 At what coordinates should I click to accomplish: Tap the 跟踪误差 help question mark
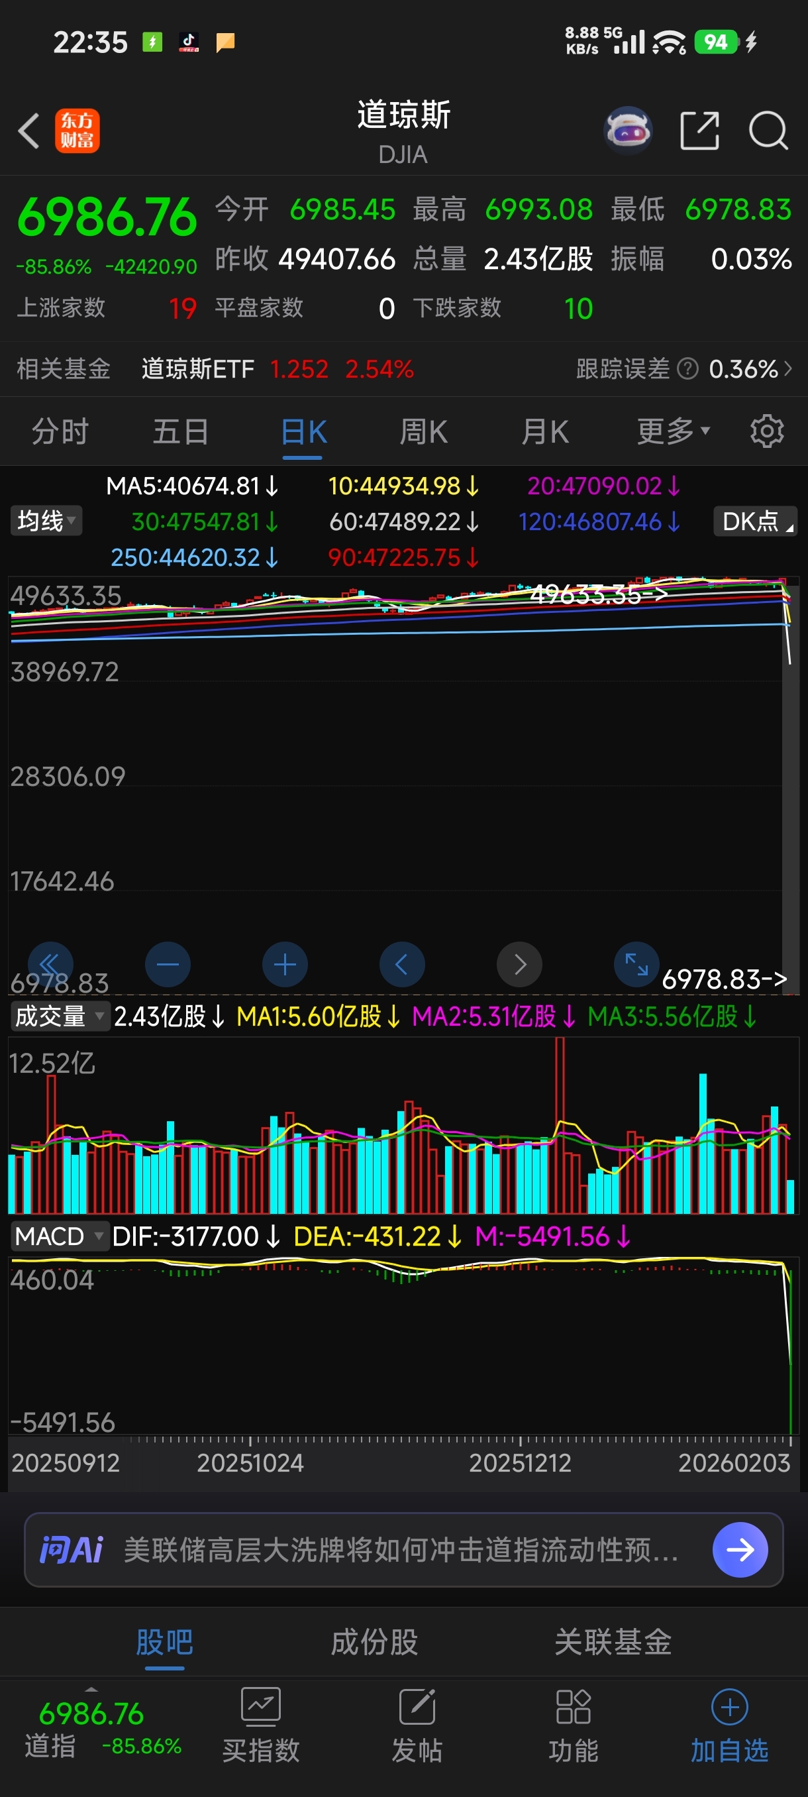click(x=687, y=368)
